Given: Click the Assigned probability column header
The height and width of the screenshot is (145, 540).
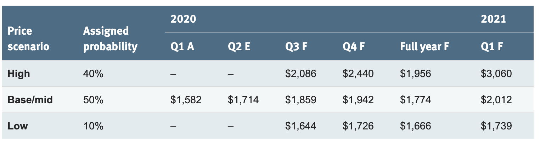Looking at the screenshot, I should (x=110, y=39).
